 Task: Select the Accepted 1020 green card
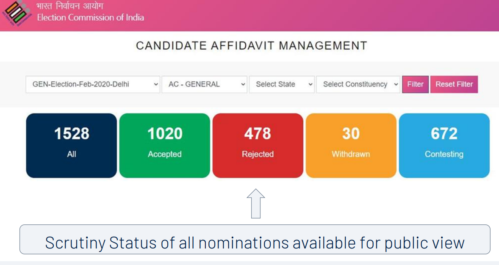click(164, 146)
